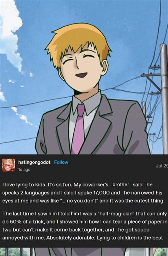Click the utility pole beside the character

click(x=164, y=98)
